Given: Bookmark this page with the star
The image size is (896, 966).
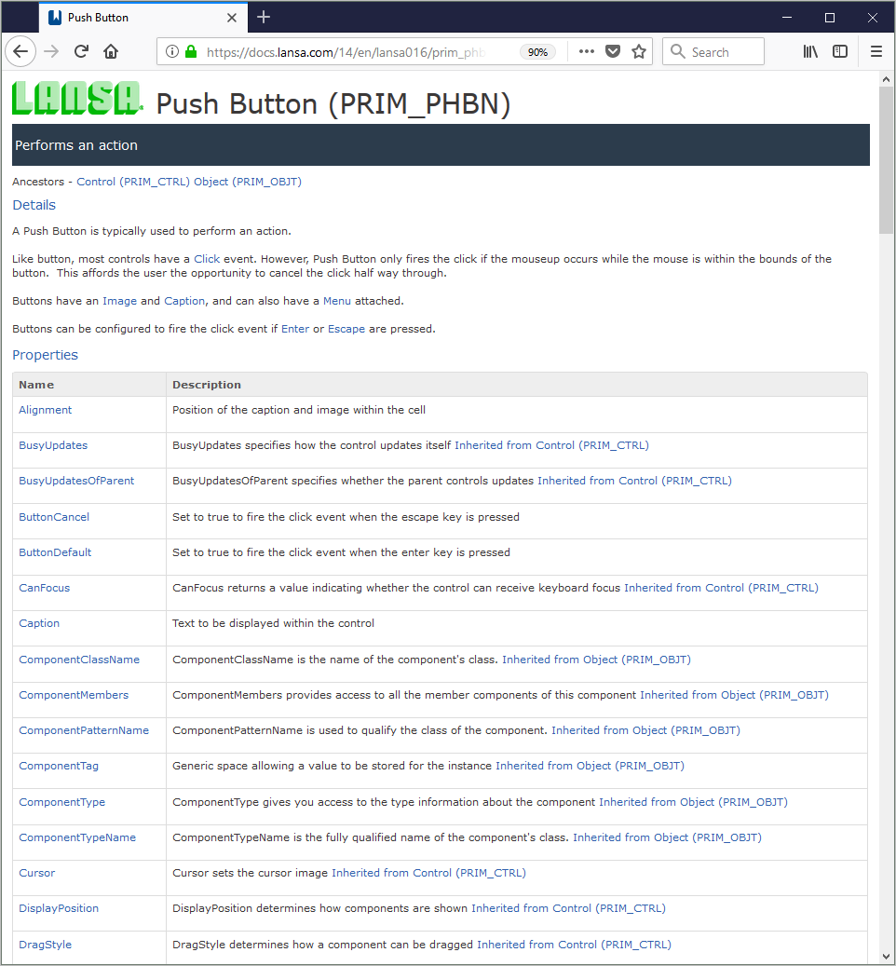Looking at the screenshot, I should click(x=639, y=52).
